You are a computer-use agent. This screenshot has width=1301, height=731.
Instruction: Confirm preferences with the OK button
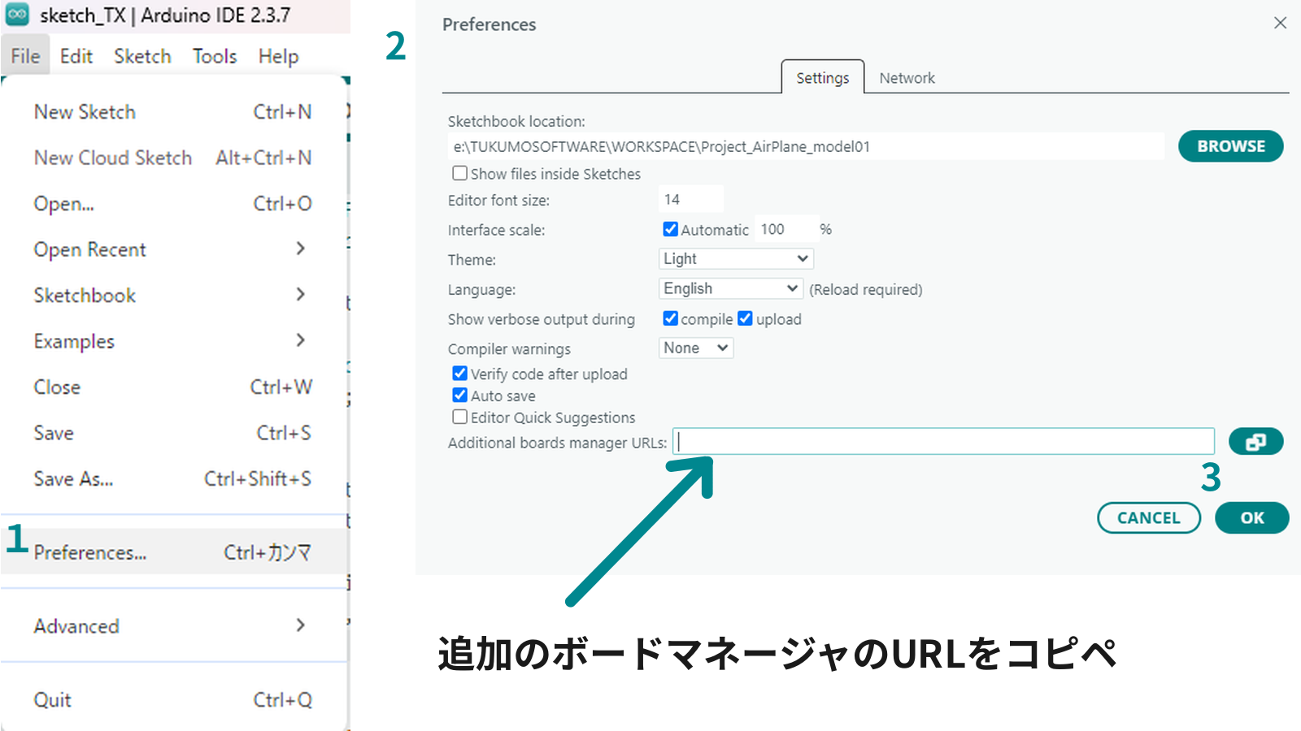[1251, 517]
